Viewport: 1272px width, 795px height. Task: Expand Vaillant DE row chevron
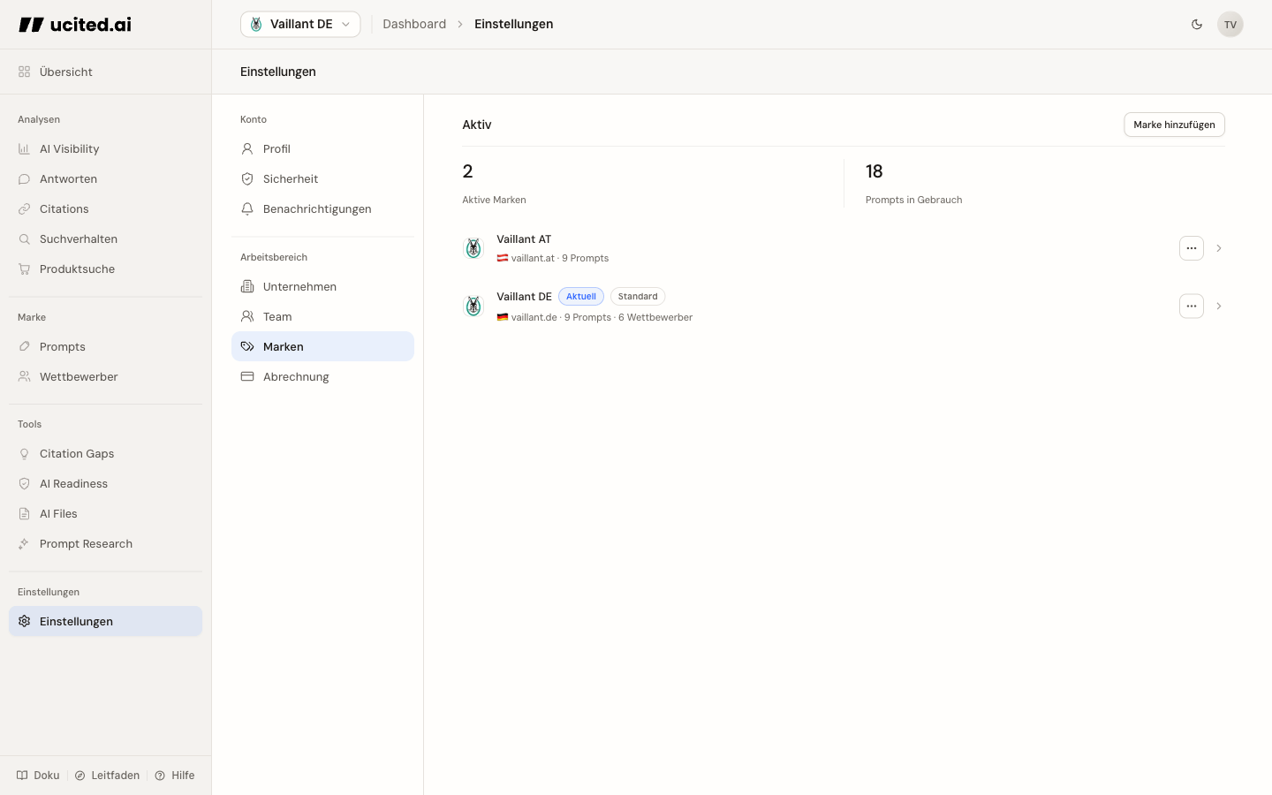(1219, 307)
